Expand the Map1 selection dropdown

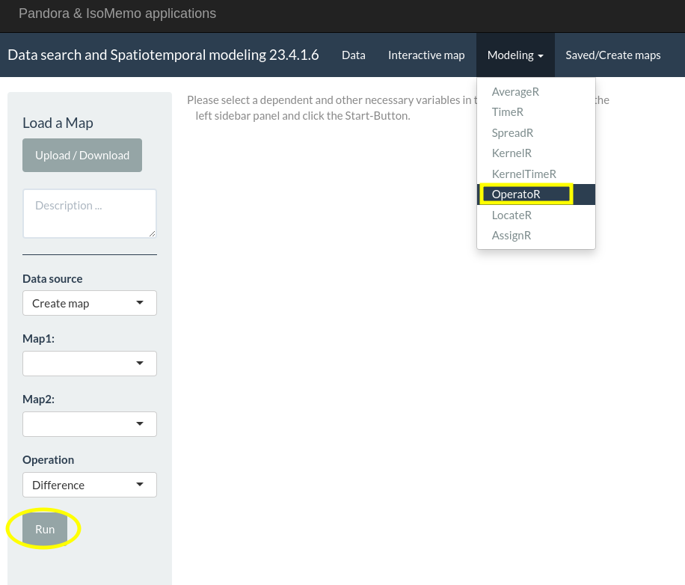(90, 364)
